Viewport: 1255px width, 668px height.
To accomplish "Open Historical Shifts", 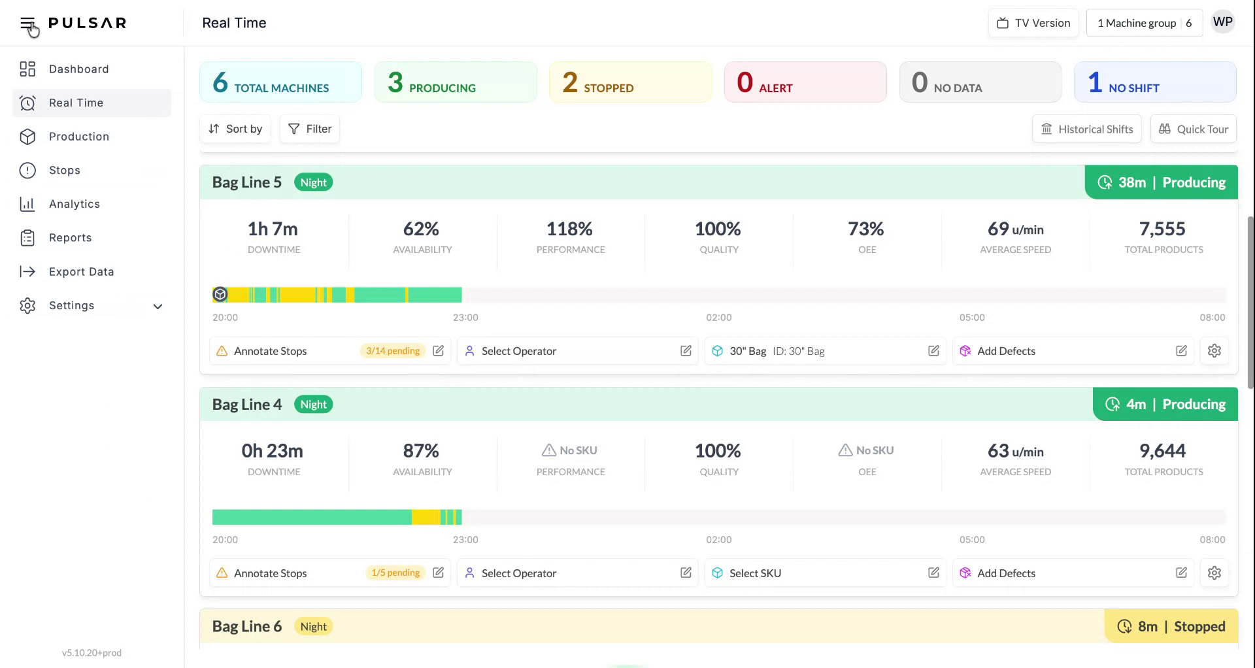I will point(1086,129).
